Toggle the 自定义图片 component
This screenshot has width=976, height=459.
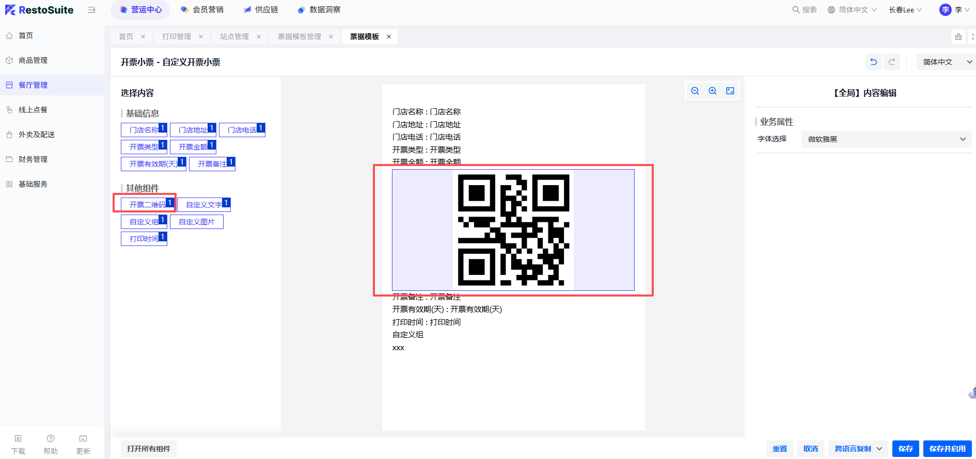coord(196,222)
